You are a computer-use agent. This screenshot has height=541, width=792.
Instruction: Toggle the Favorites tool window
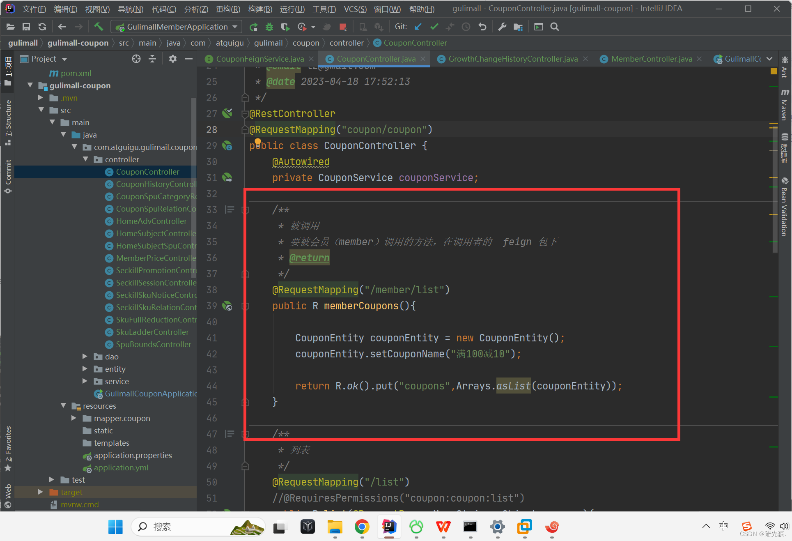click(x=8, y=449)
